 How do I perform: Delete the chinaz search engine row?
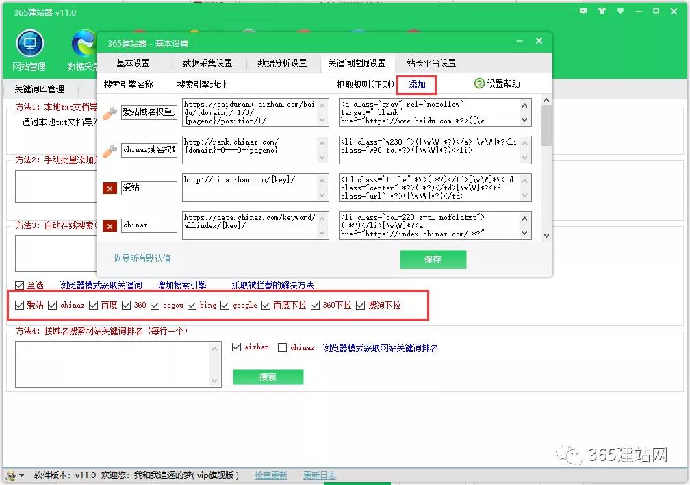coord(110,226)
